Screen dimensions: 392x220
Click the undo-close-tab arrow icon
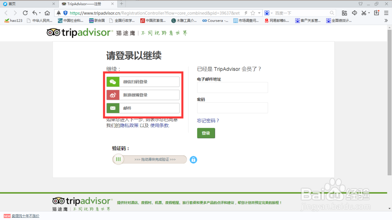(x=35, y=13)
